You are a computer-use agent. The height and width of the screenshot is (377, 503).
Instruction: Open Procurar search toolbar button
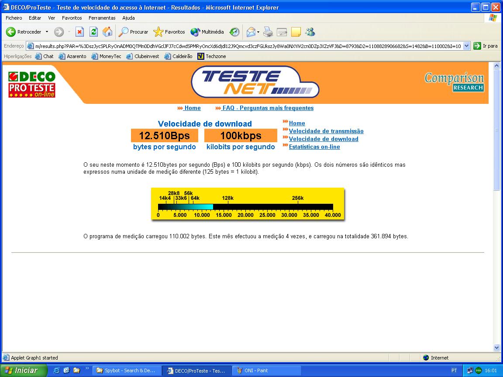[x=133, y=32]
